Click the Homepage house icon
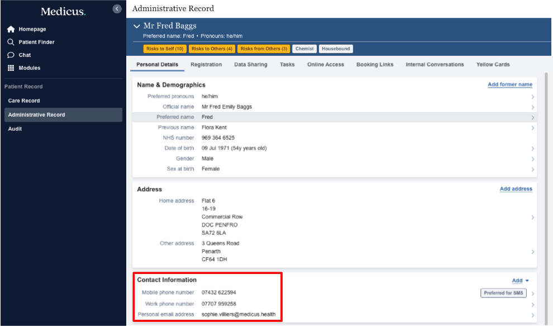This screenshot has width=553, height=327. point(11,29)
